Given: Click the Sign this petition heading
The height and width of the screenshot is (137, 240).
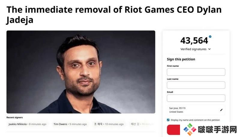Looking at the screenshot, I should coord(181,59).
